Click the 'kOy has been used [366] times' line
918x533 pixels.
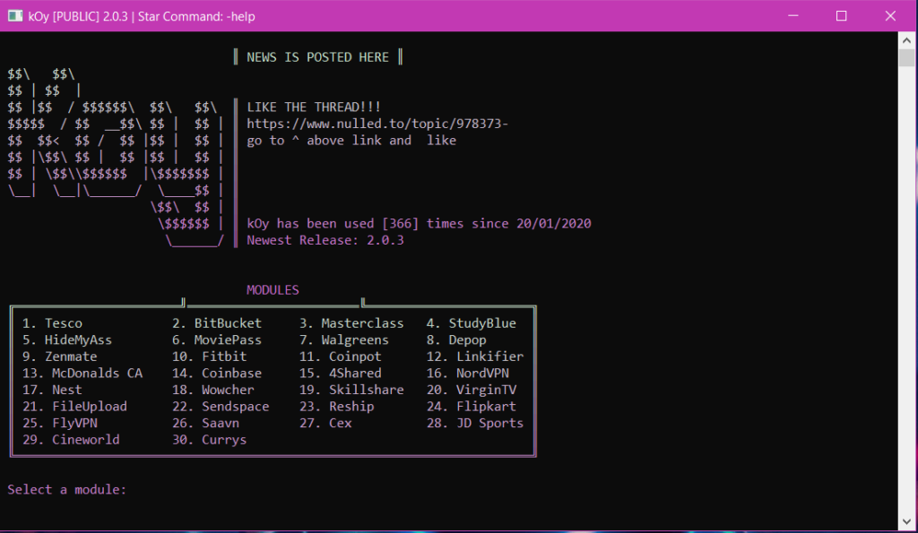tap(419, 223)
